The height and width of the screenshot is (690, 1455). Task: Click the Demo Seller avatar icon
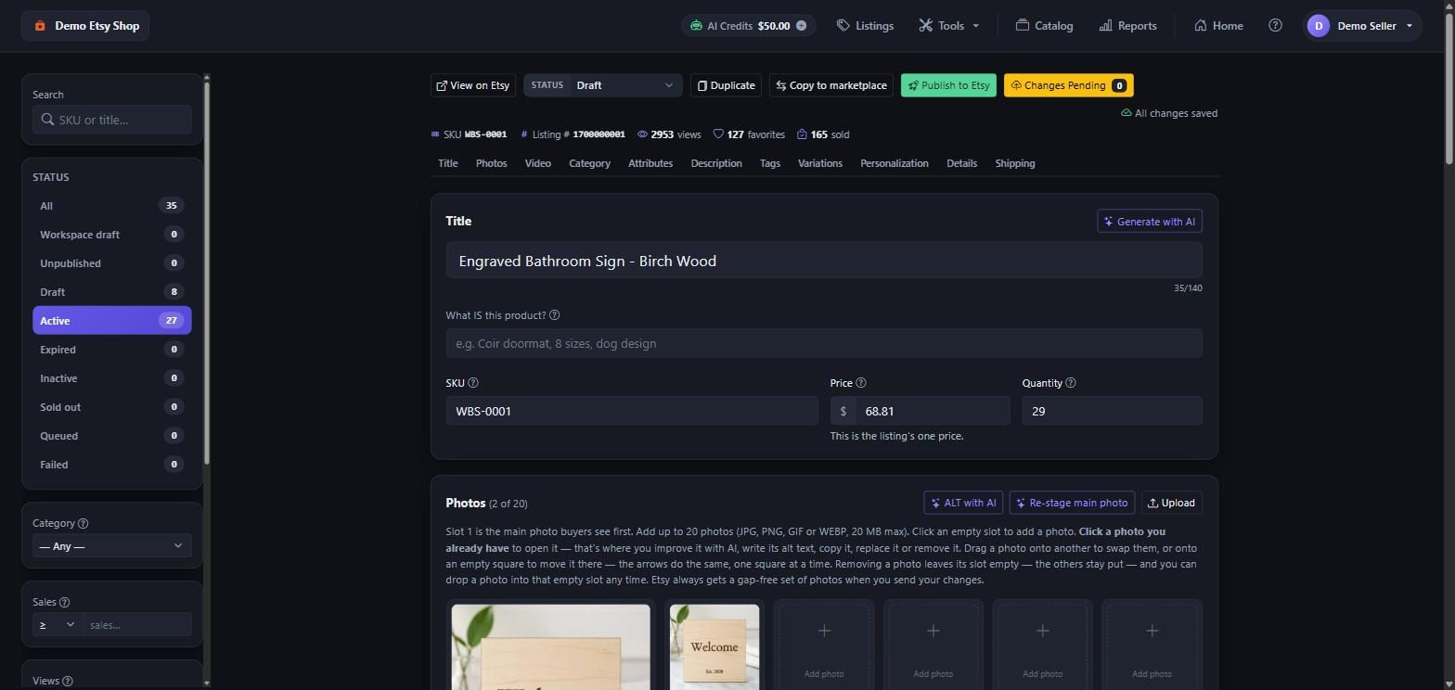pyautogui.click(x=1319, y=26)
